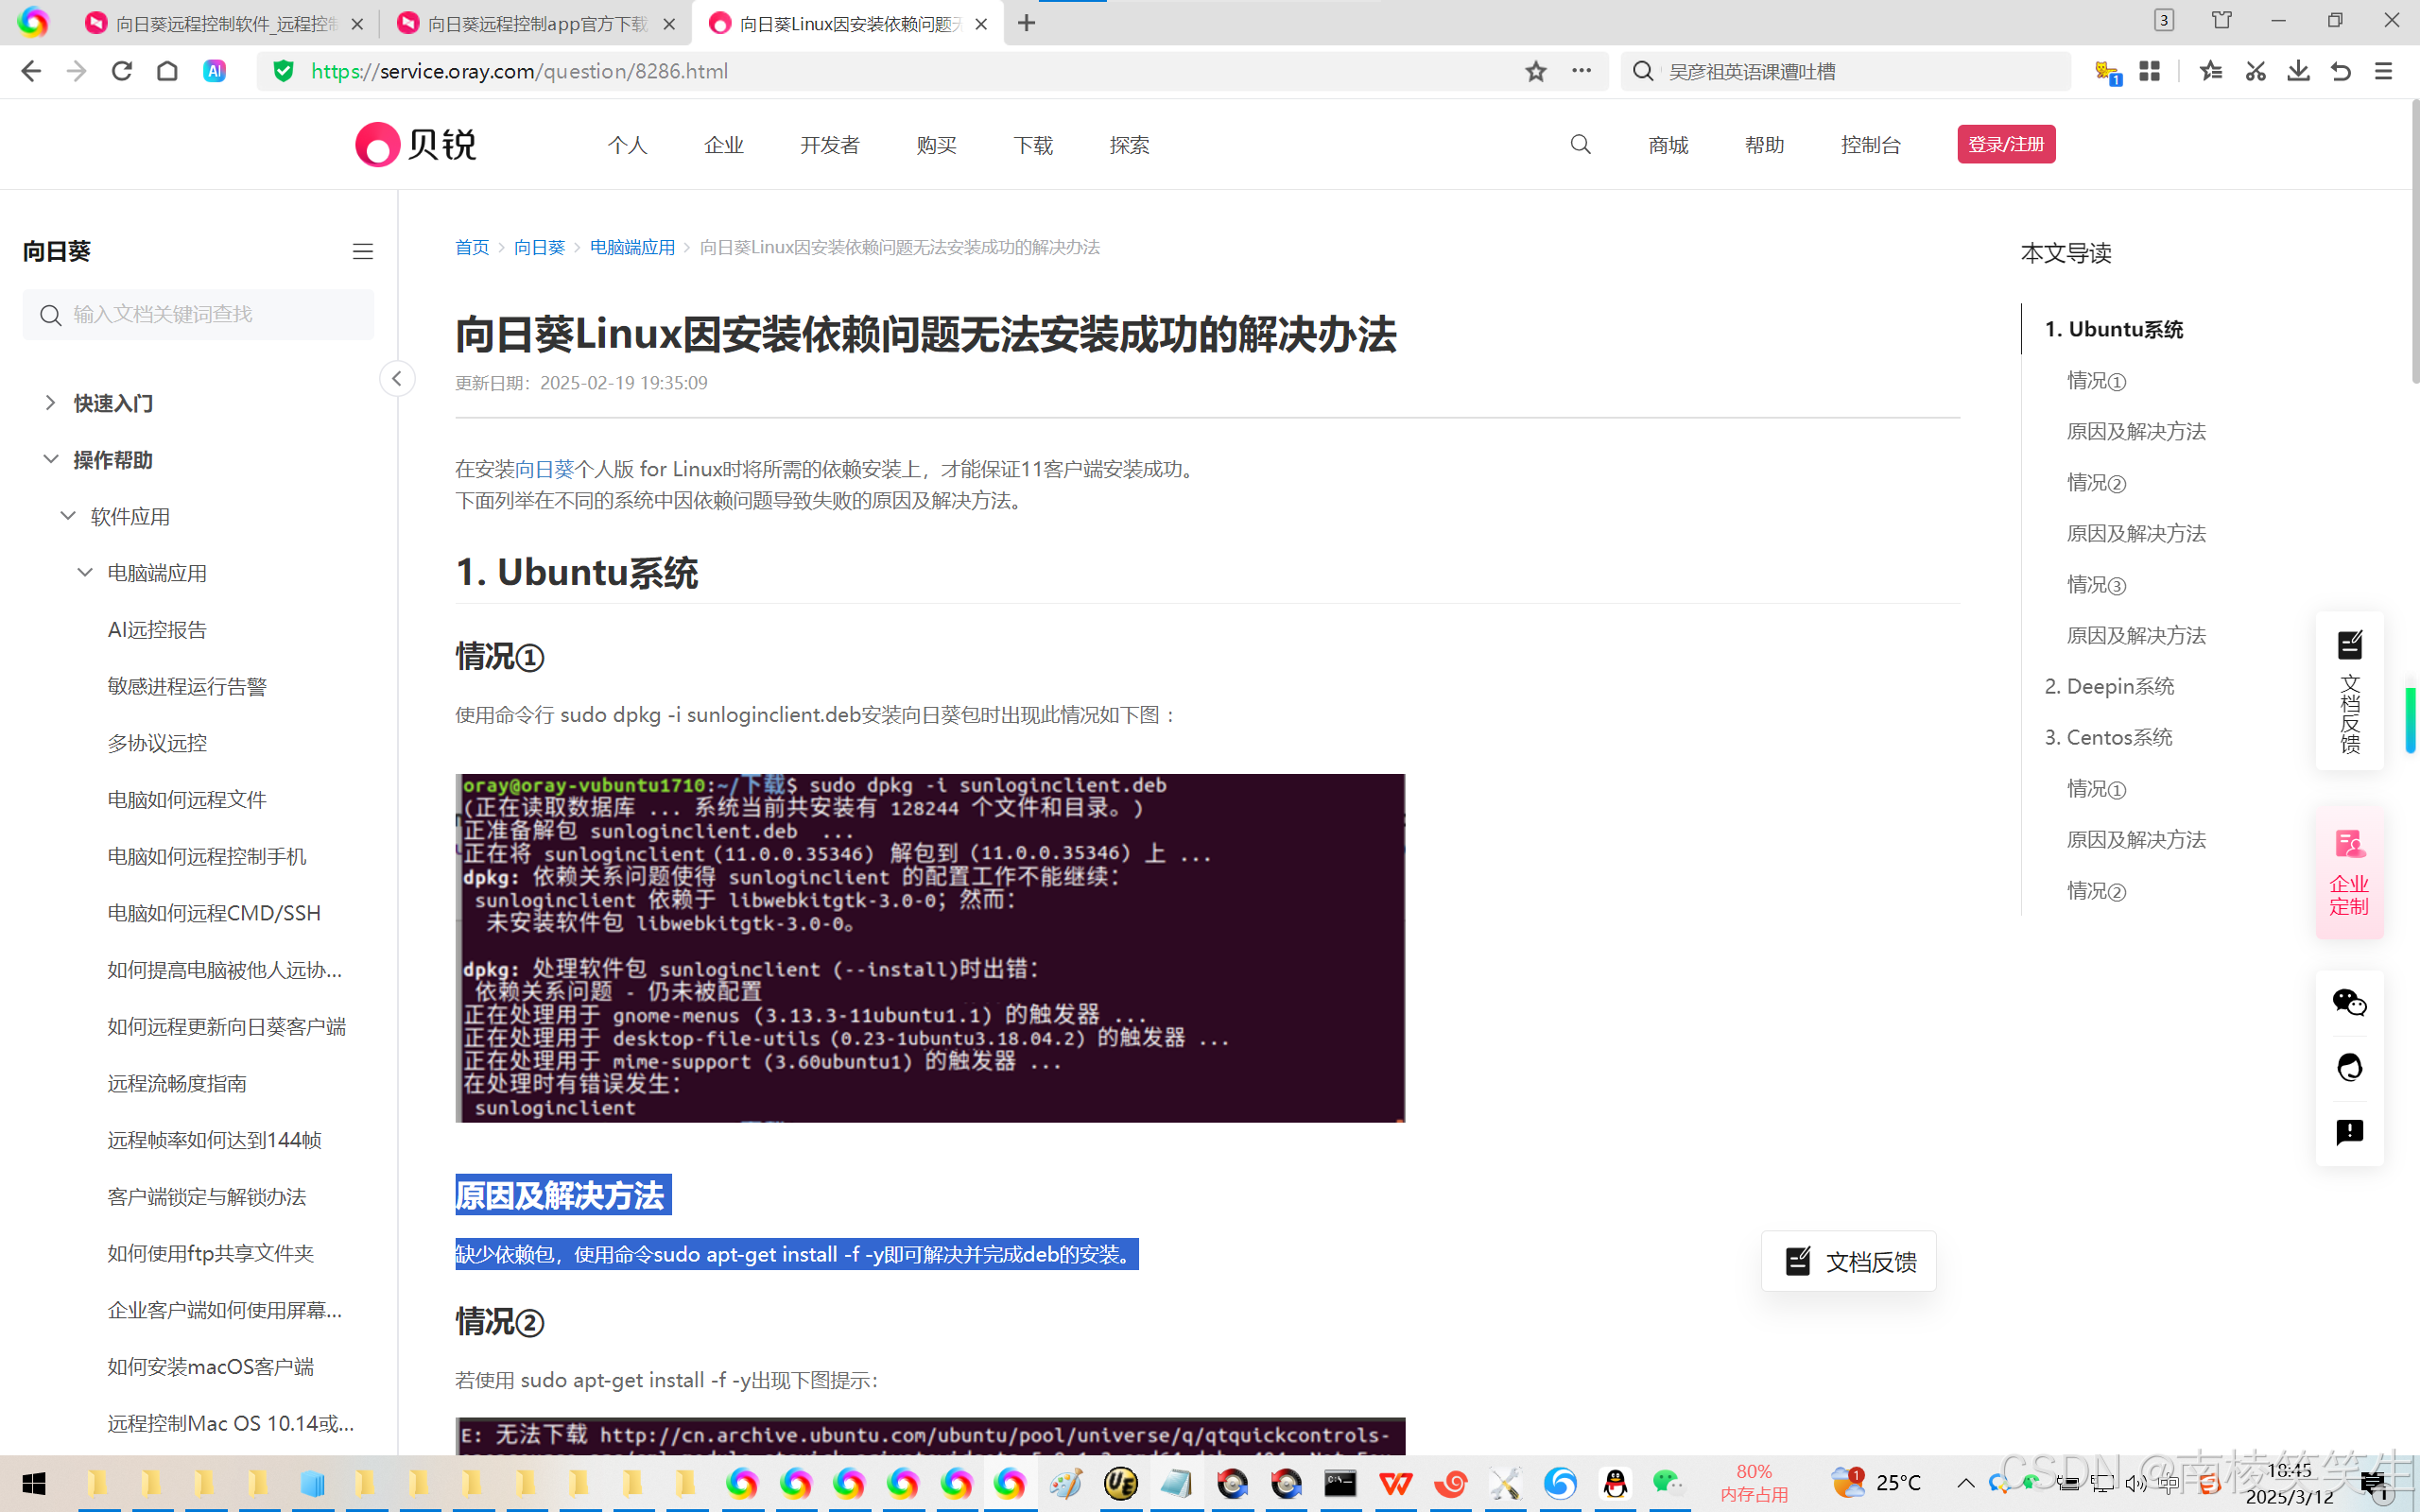Open the 购买 navigation menu
The width and height of the screenshot is (2420, 1512).
[x=936, y=145]
